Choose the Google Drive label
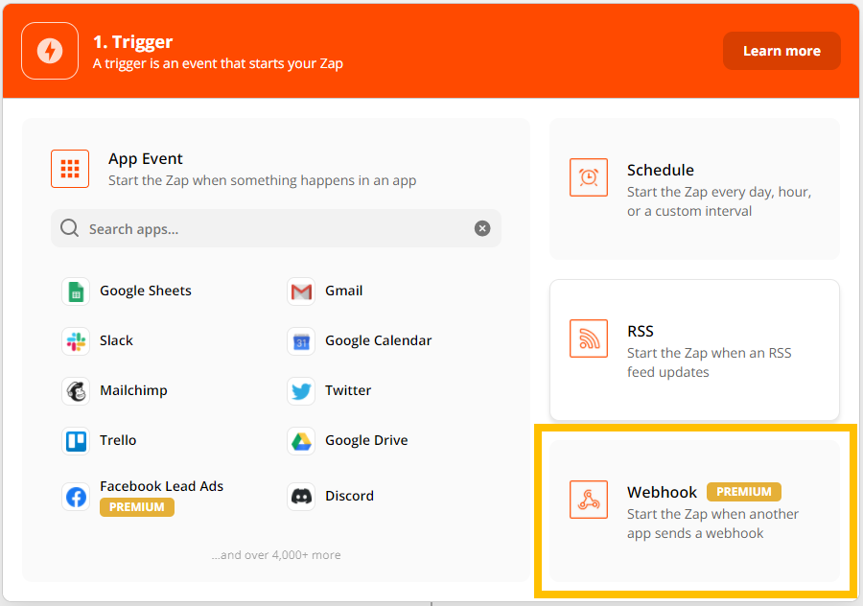 [x=366, y=440]
